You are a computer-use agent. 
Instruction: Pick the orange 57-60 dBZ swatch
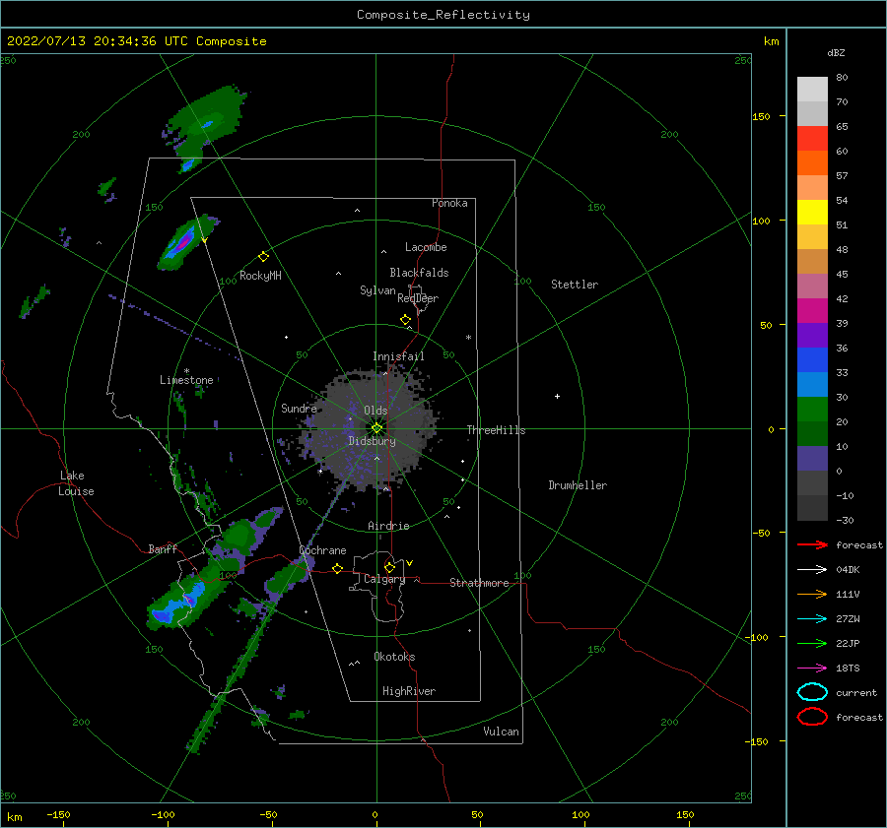[812, 162]
